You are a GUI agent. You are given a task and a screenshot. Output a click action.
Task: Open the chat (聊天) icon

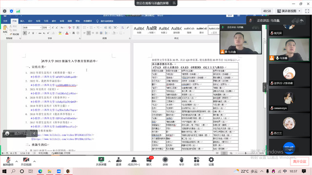[x=149, y=161]
